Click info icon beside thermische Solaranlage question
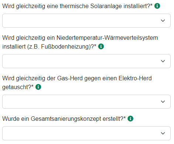This screenshot has height=144, width=174. tap(157, 6)
